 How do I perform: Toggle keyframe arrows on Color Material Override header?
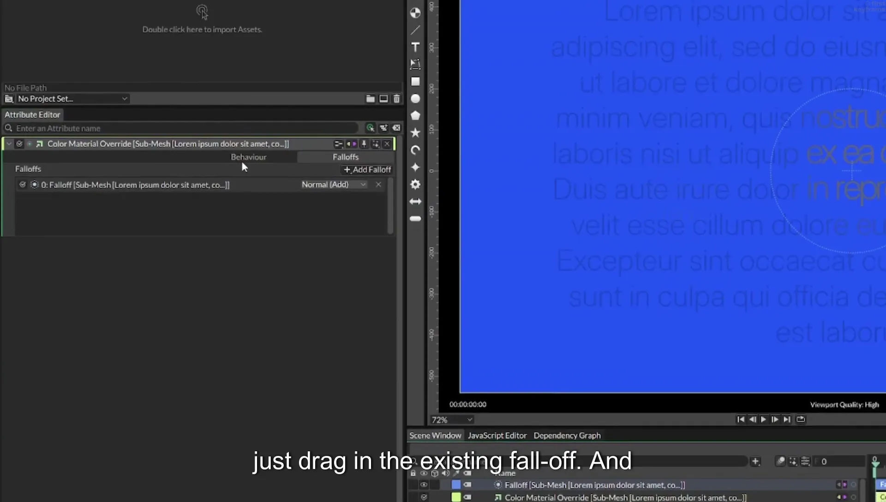[x=351, y=144]
